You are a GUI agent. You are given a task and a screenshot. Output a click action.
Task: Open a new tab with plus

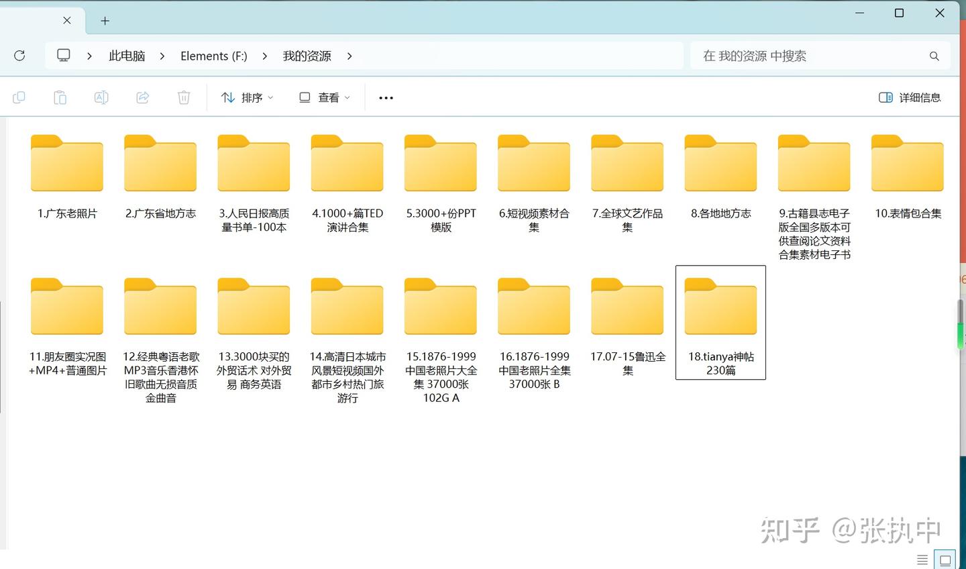(105, 21)
